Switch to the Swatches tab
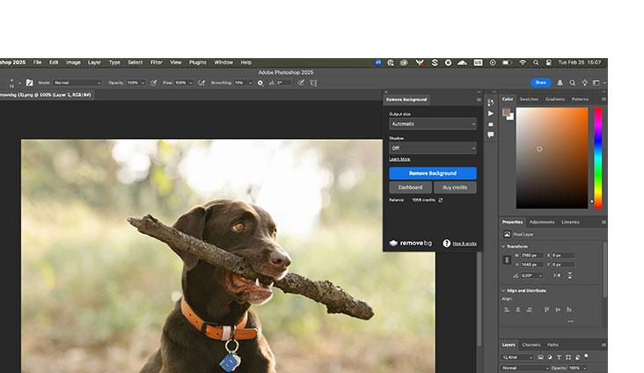This screenshot has height=373, width=644. [x=529, y=99]
